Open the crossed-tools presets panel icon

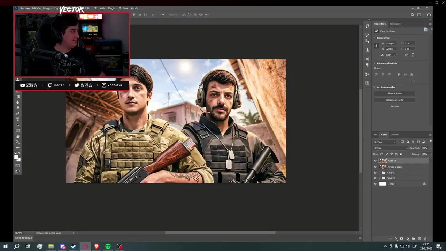[x=367, y=74]
